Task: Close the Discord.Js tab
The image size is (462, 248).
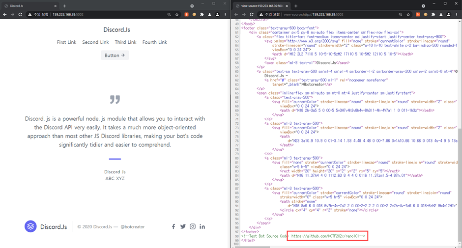Action: pyautogui.click(x=55, y=6)
